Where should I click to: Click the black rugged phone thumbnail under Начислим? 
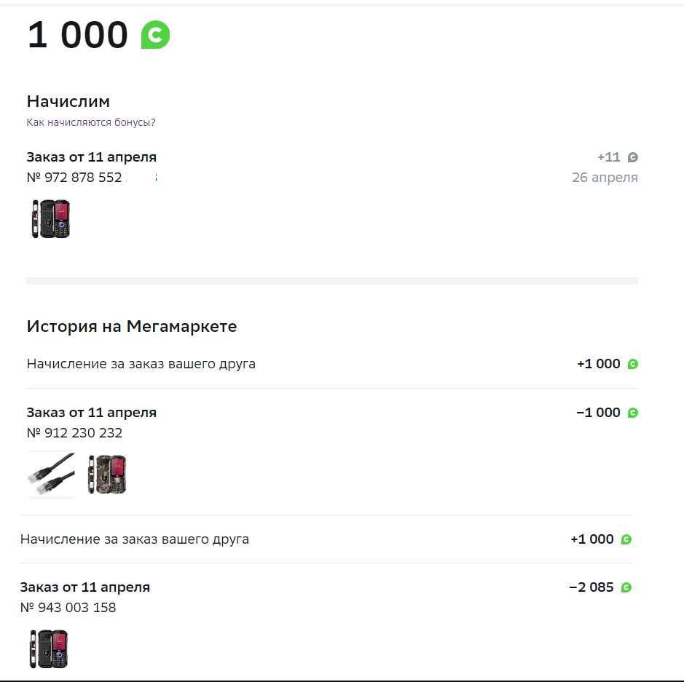(x=50, y=219)
